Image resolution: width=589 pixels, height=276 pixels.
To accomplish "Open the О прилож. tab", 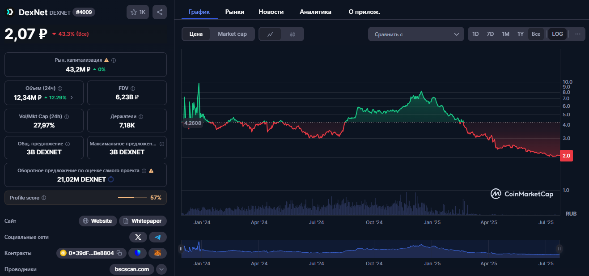I will point(364,12).
